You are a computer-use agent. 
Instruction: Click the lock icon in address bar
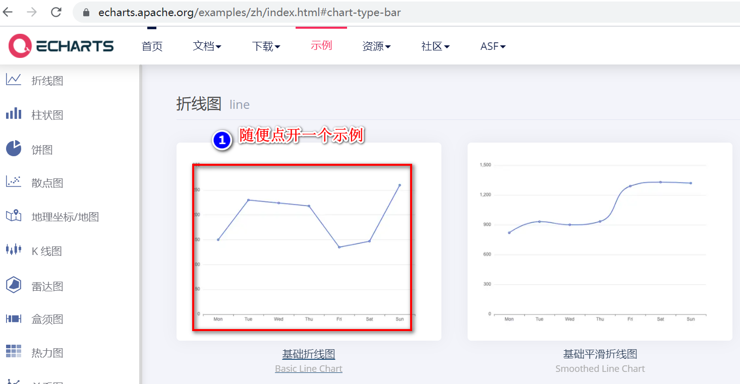(x=86, y=13)
